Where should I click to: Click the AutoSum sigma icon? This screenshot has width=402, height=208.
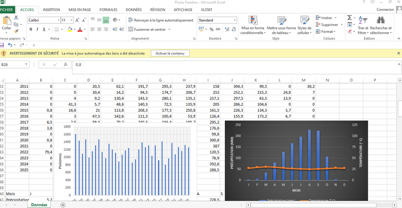350,17
